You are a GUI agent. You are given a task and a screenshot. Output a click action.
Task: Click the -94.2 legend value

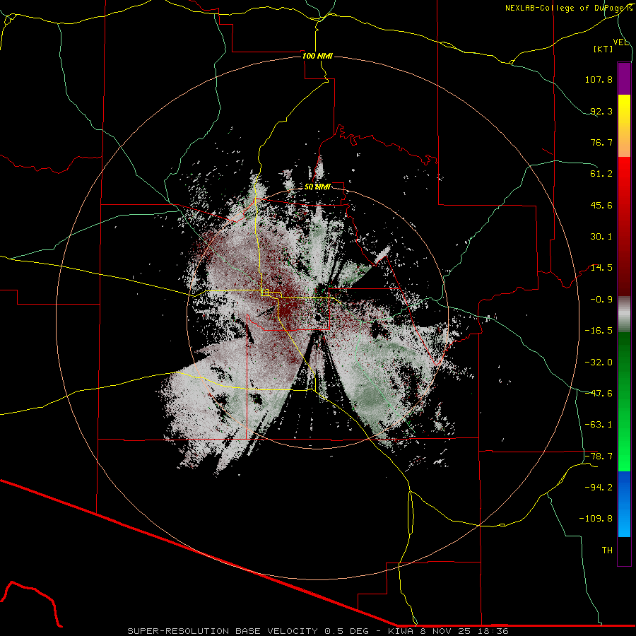point(599,488)
